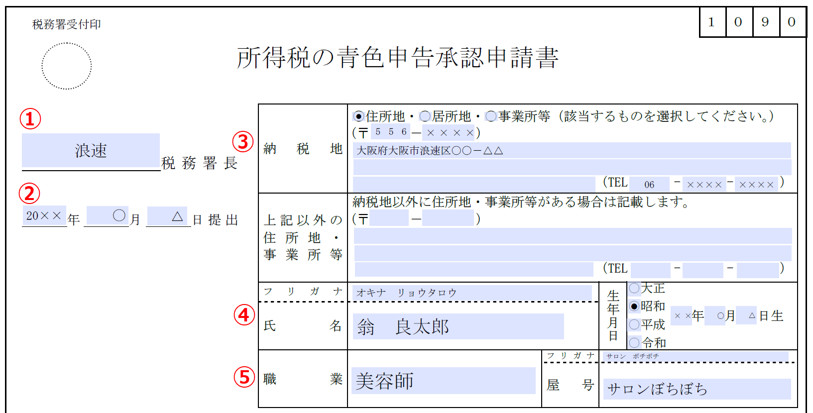813x413 pixels.
Task: Click the submission day field before 日提出
Action: coord(167,216)
